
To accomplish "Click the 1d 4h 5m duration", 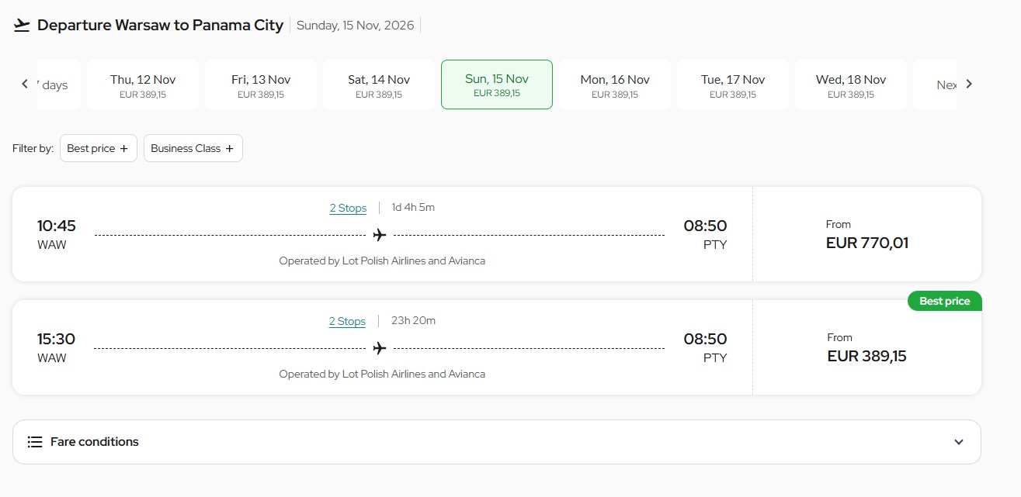I will tap(413, 207).
